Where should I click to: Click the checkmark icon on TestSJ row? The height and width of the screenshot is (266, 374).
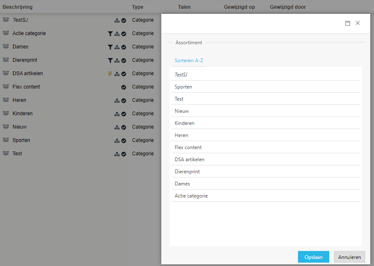[x=124, y=20]
